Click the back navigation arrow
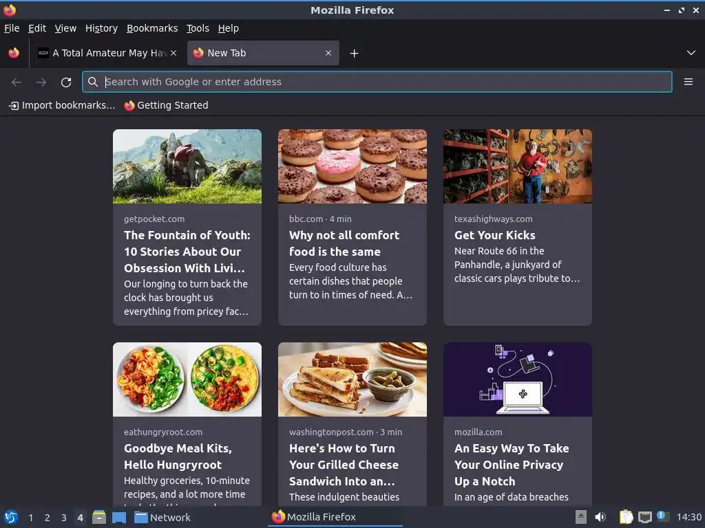 click(17, 82)
